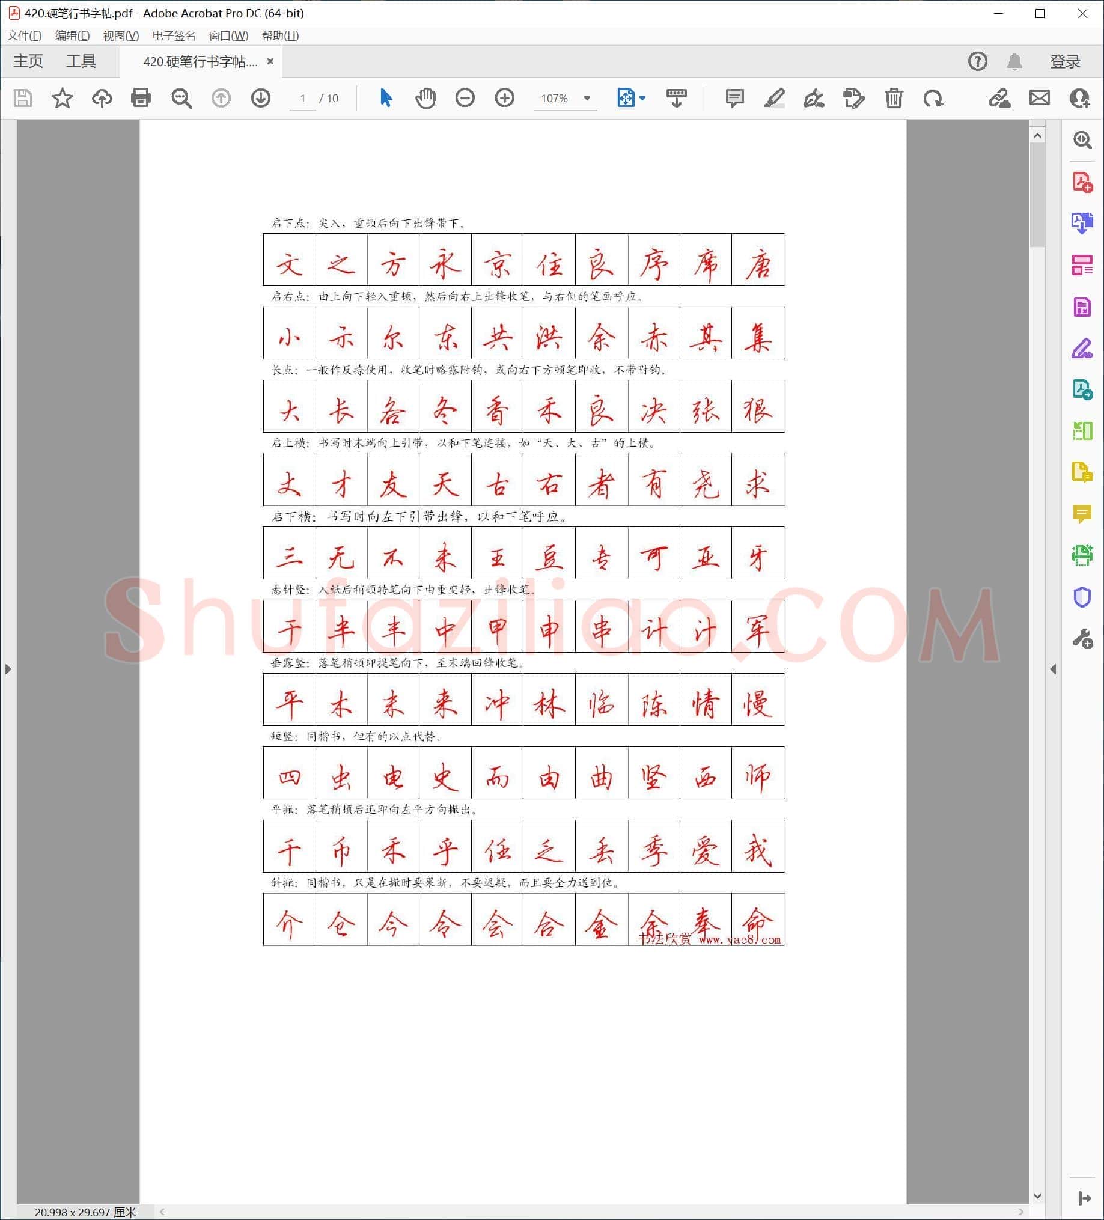Click the delete trash can icon
The height and width of the screenshot is (1220, 1104).
[894, 98]
